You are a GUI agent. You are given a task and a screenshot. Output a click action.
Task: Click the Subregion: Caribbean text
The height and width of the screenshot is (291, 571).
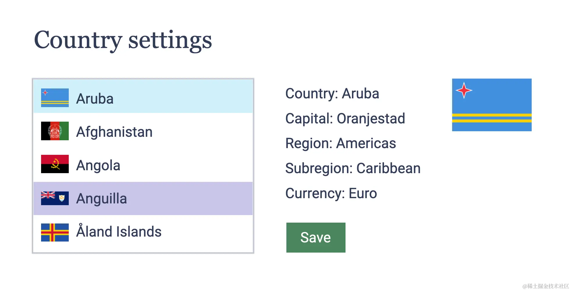coord(353,168)
